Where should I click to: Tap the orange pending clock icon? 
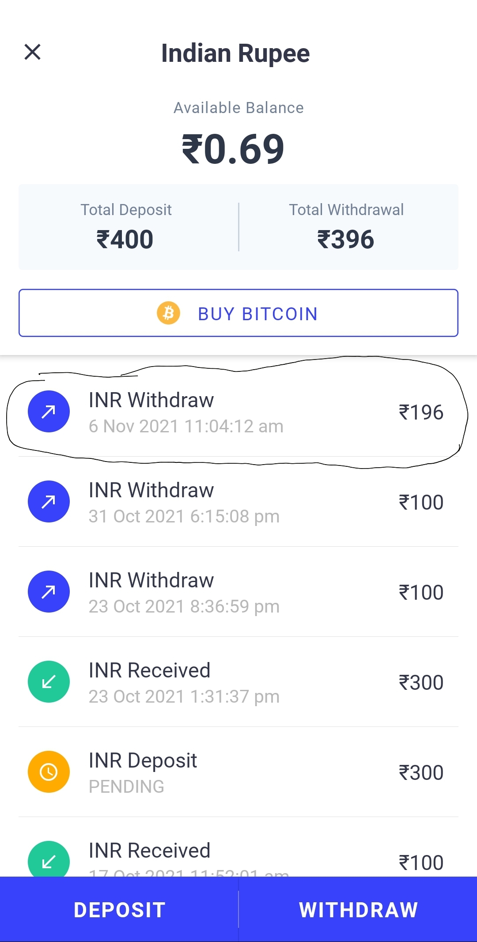pyautogui.click(x=49, y=772)
